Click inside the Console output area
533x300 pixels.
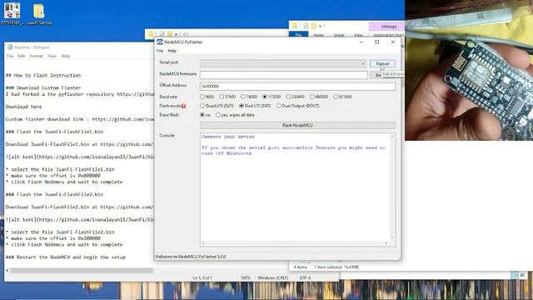pyautogui.click(x=295, y=187)
